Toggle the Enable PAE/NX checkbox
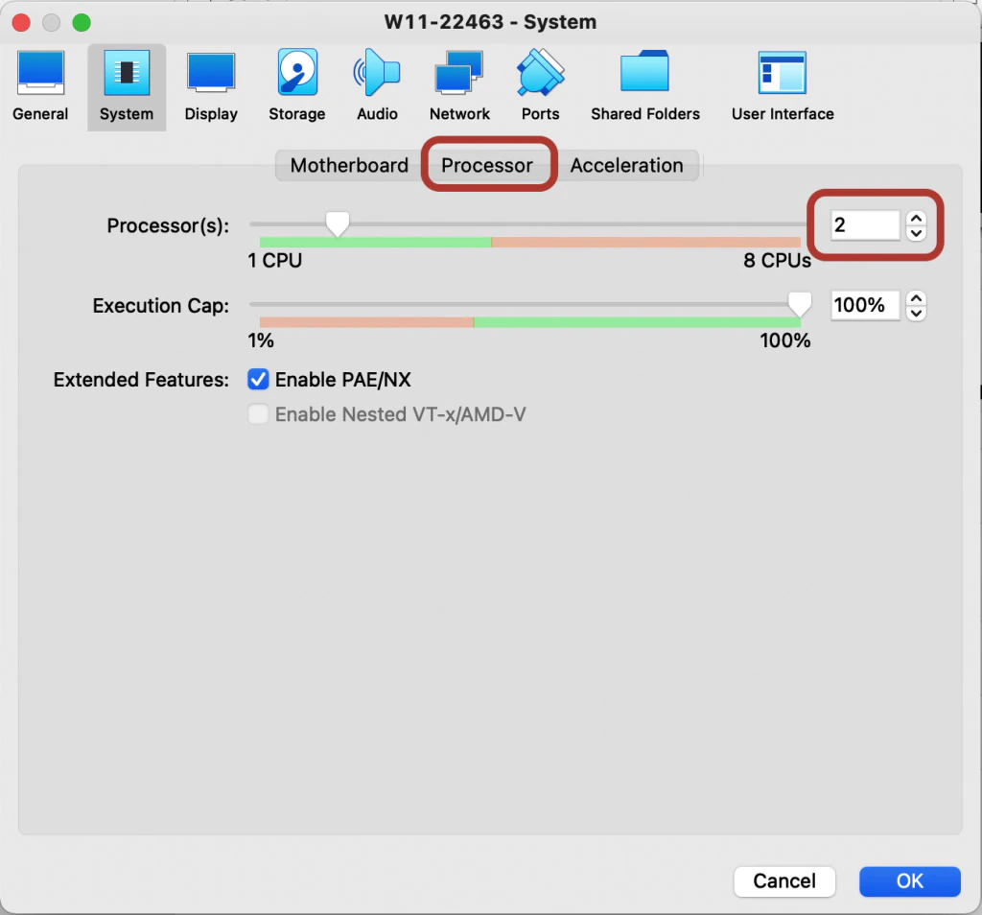The height and width of the screenshot is (915, 982). tap(258, 380)
